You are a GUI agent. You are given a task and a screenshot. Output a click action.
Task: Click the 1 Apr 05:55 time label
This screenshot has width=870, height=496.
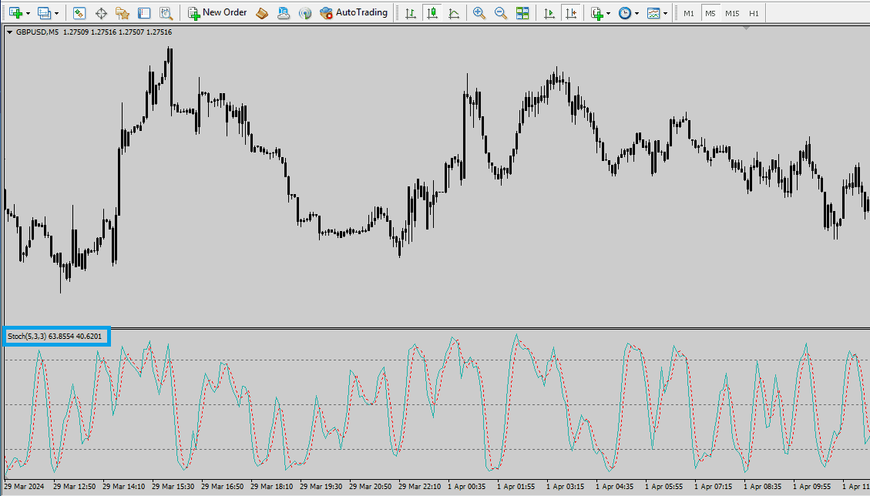click(664, 487)
